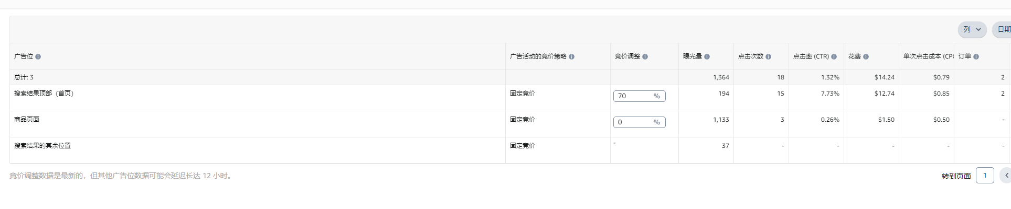Sort by 单次点击成本 column header
Viewport: 1011px width, 209px height.
928,56
